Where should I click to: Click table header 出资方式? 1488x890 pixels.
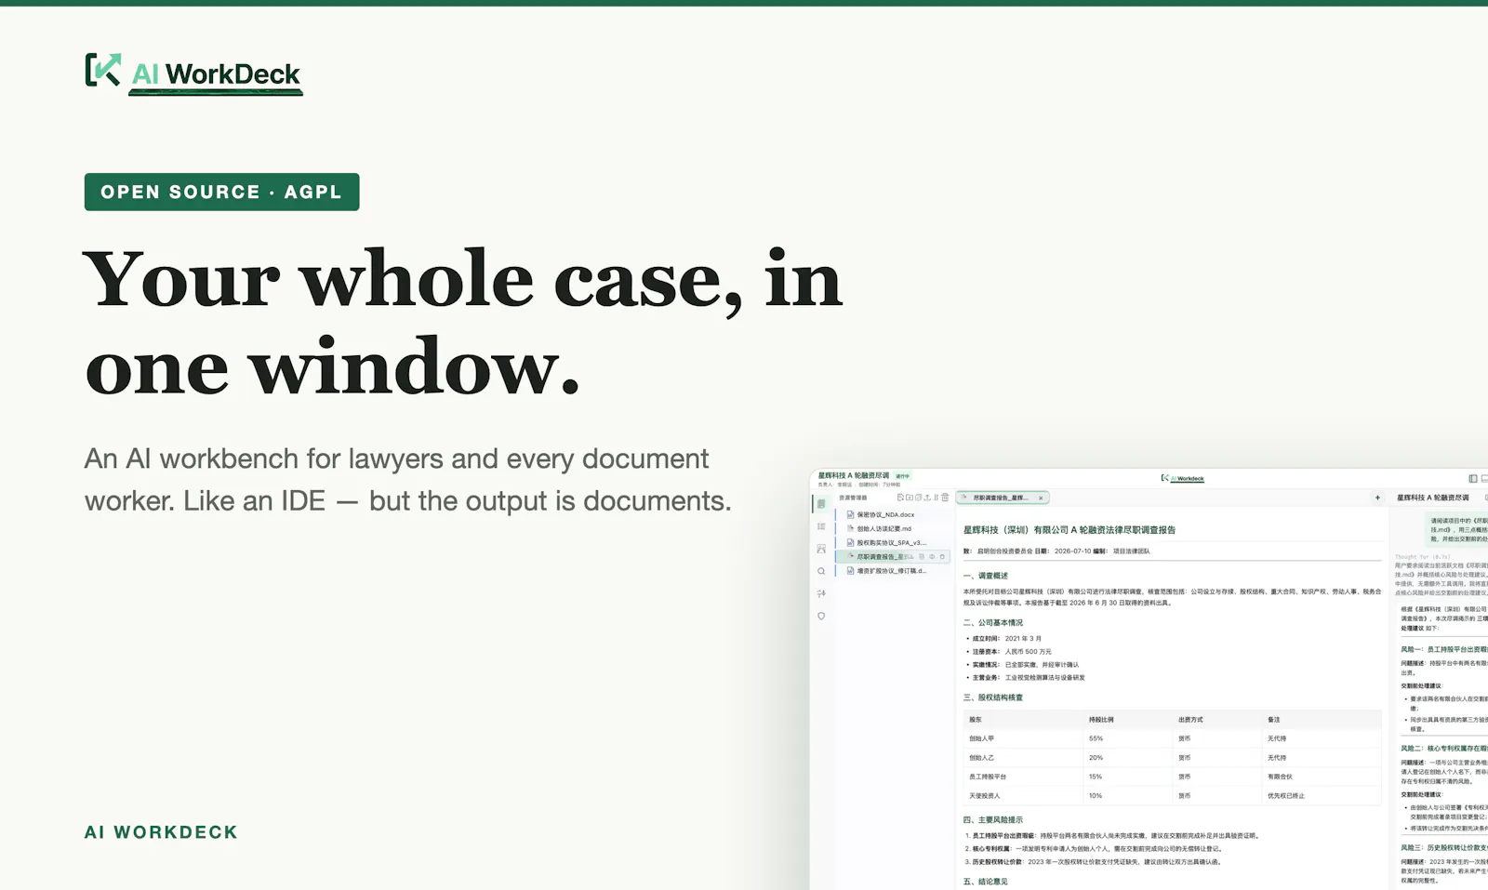tap(1190, 720)
